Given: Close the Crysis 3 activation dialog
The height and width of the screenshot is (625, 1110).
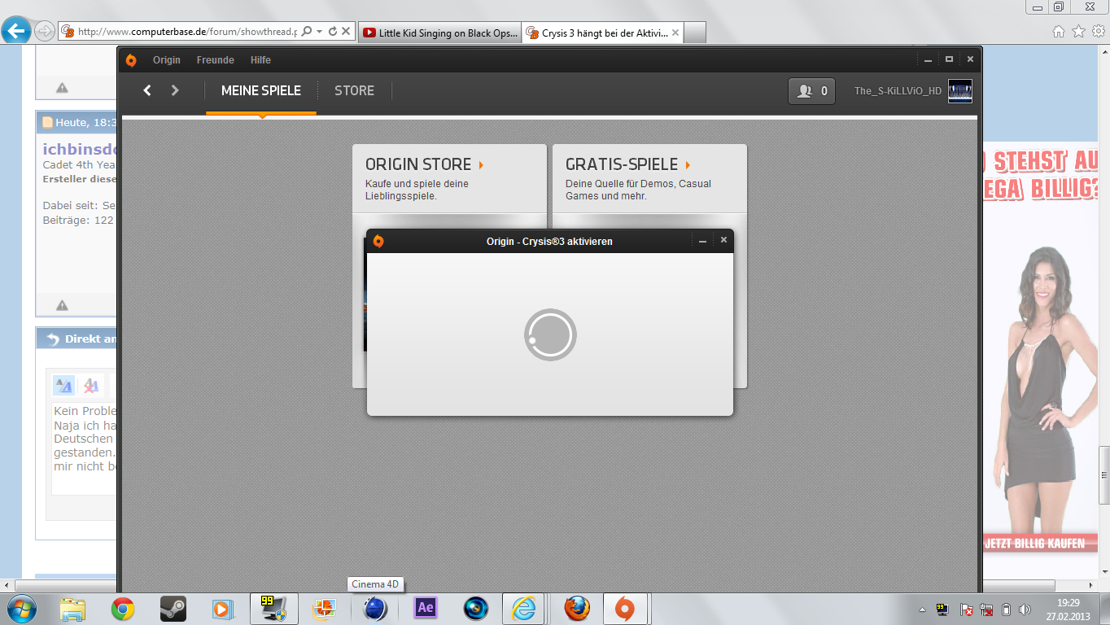Looking at the screenshot, I should (x=723, y=240).
